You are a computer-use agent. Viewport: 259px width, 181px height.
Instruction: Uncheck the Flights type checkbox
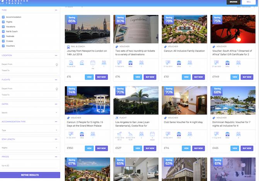tap(3, 22)
